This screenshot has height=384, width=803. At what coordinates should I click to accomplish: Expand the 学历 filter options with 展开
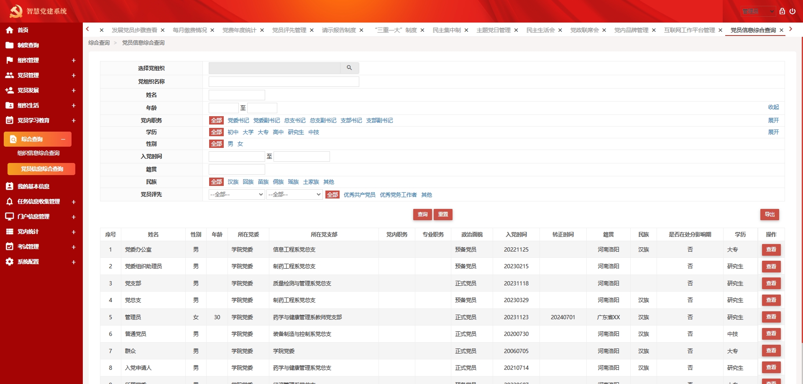[773, 132]
